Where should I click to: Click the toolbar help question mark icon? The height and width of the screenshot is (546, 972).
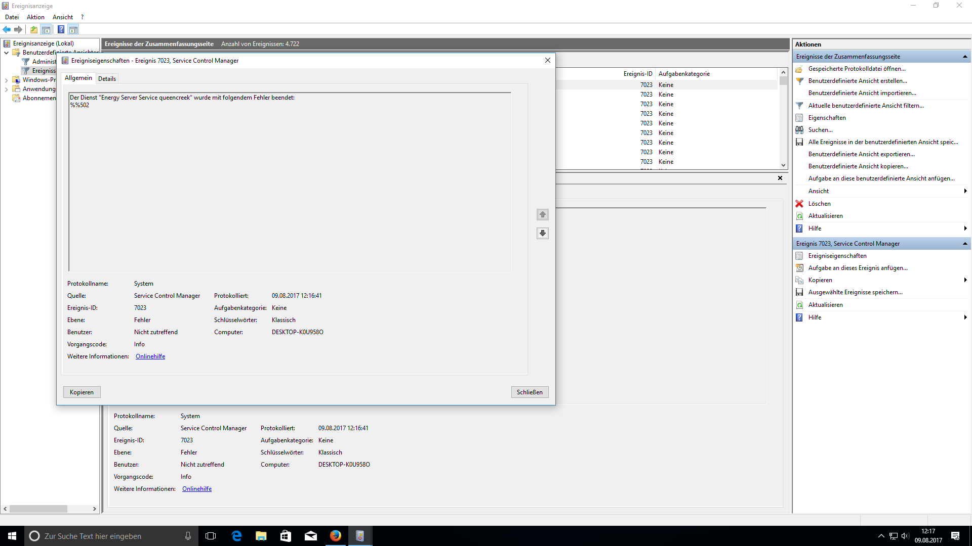(61, 29)
